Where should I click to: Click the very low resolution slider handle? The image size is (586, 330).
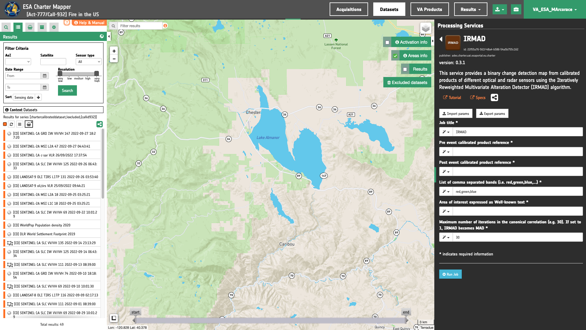point(60,74)
